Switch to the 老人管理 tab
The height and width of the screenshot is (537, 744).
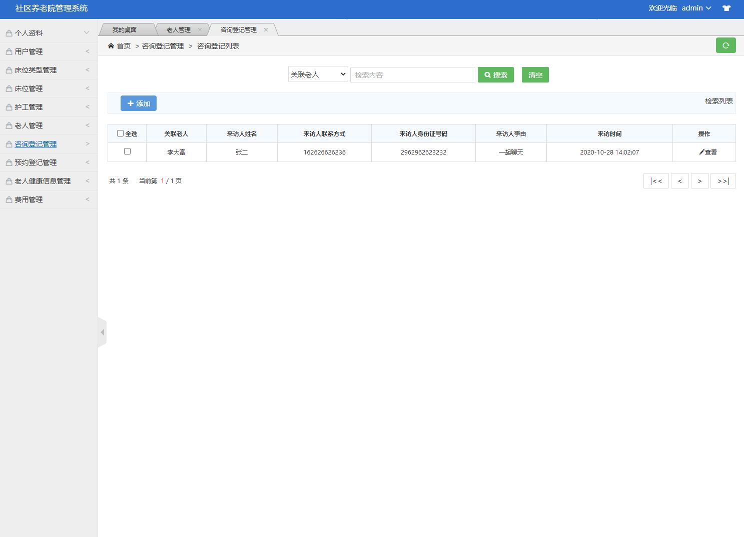pos(179,29)
